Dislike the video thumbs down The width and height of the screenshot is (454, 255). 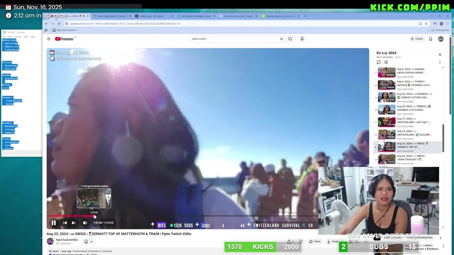point(301,242)
